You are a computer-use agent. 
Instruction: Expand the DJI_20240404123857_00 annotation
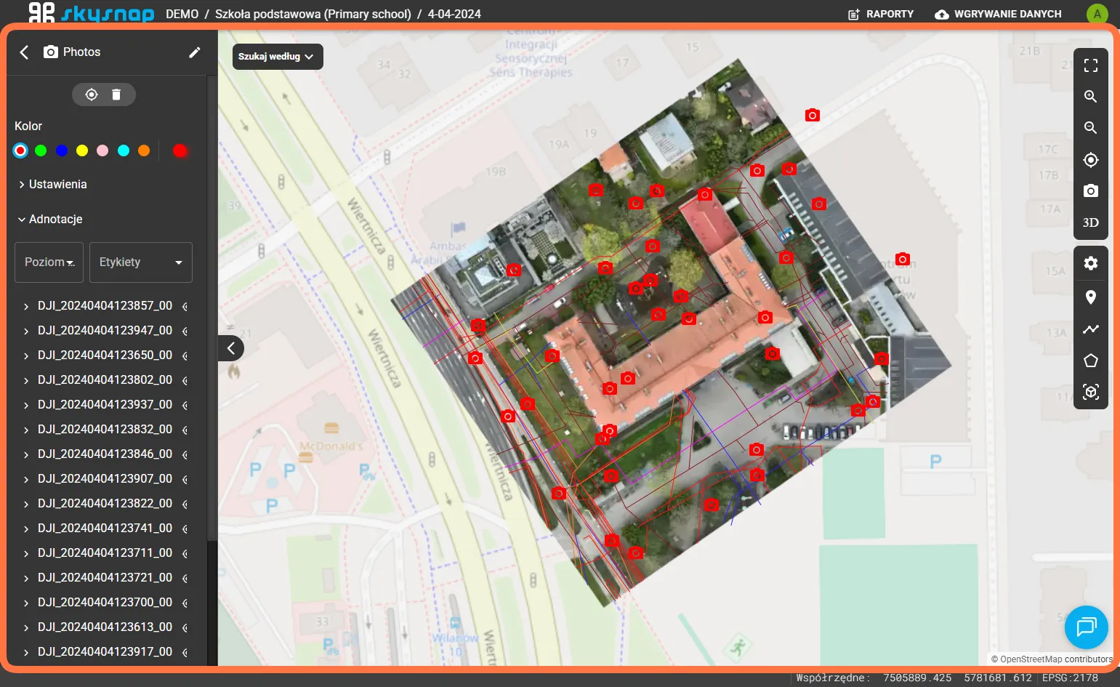tap(26, 306)
